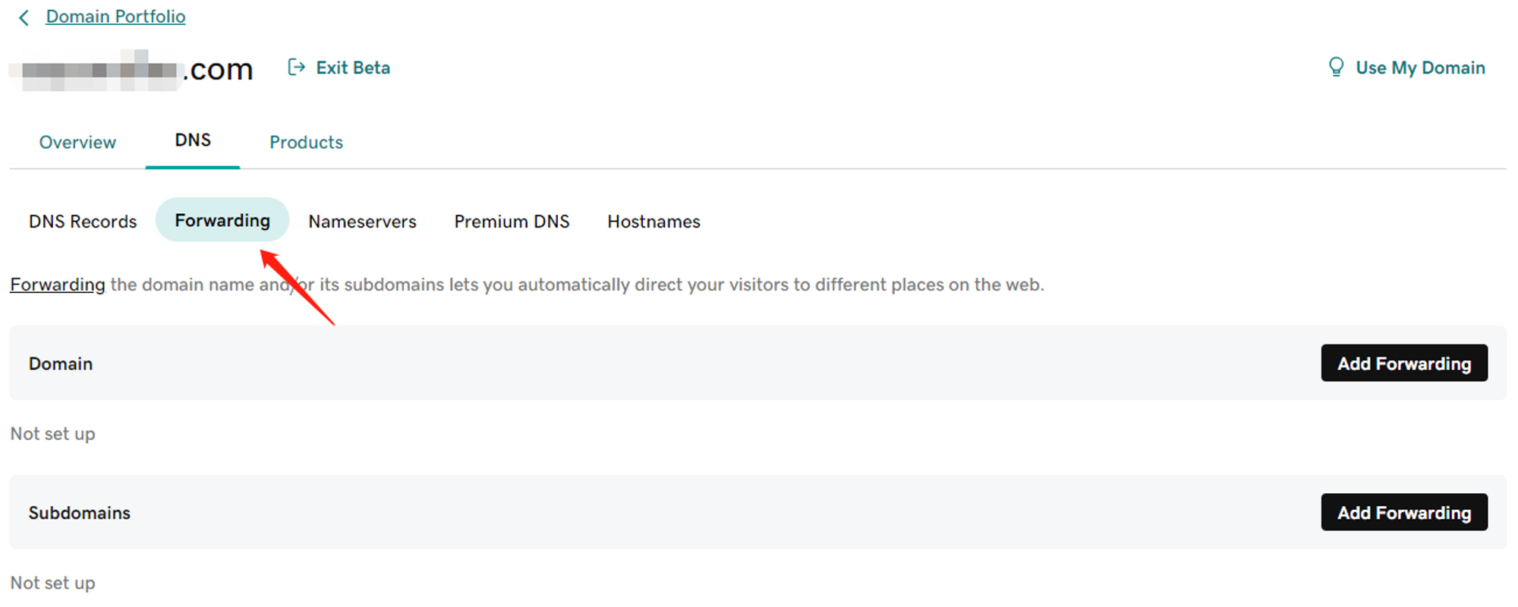Click the lightbulb icon
The height and width of the screenshot is (607, 1518).
[x=1336, y=68]
